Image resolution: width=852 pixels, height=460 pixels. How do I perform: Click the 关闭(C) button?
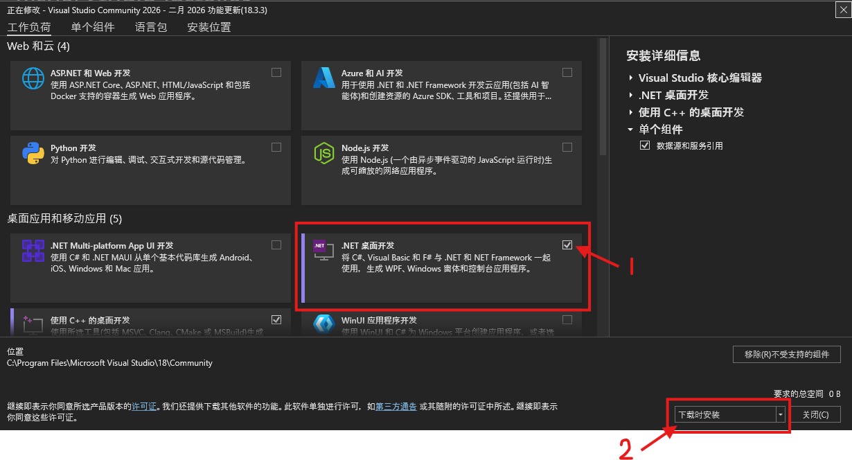coord(815,414)
